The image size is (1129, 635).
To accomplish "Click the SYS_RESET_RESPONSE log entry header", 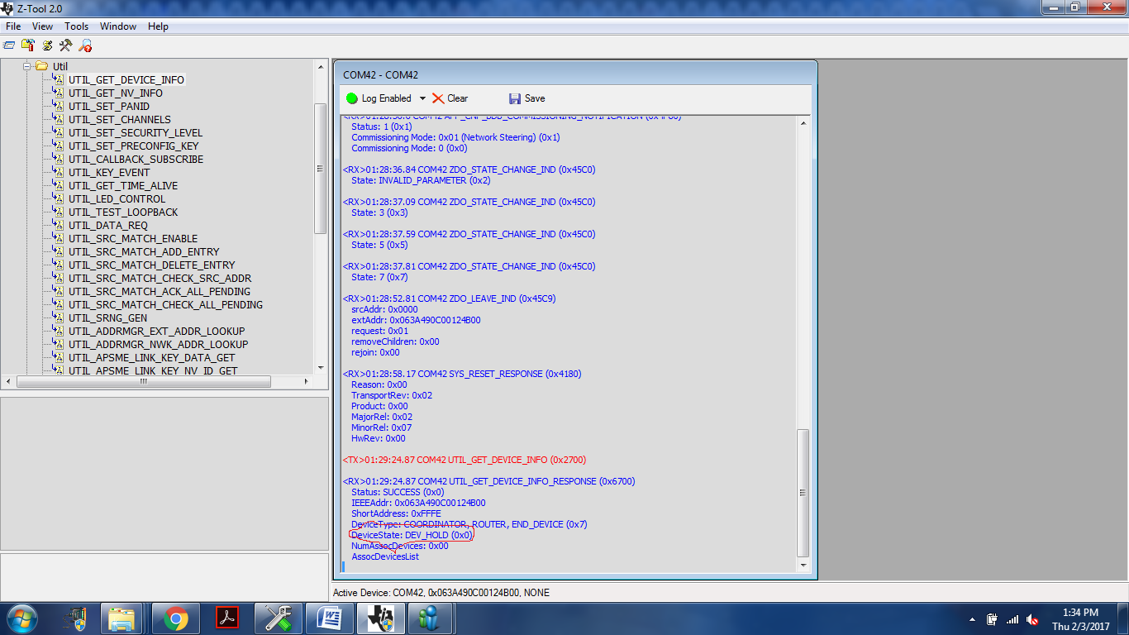I will (462, 374).
